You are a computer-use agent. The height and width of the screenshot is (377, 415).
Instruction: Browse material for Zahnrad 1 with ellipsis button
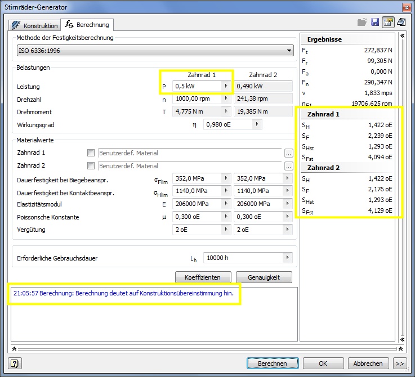pos(288,153)
